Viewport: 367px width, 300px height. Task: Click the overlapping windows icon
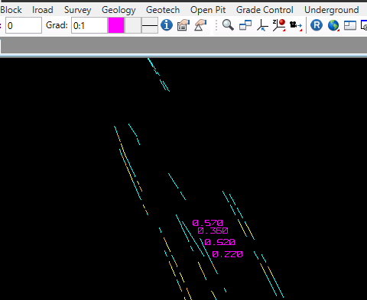245,25
